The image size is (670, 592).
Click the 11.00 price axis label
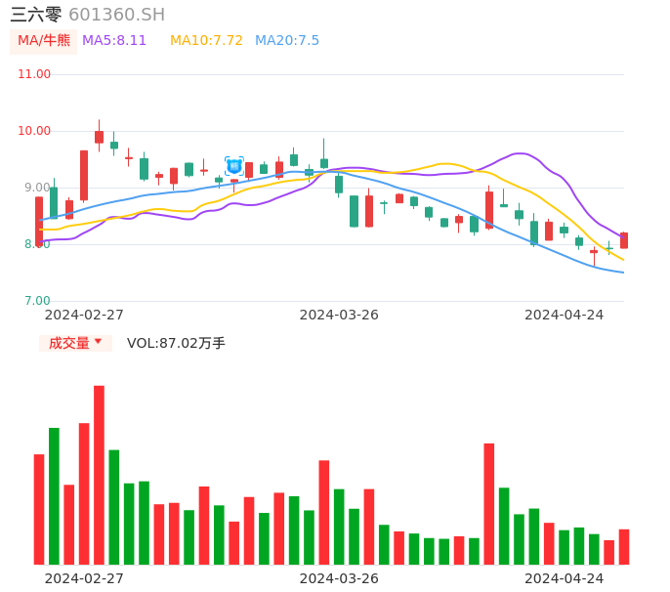tap(34, 74)
